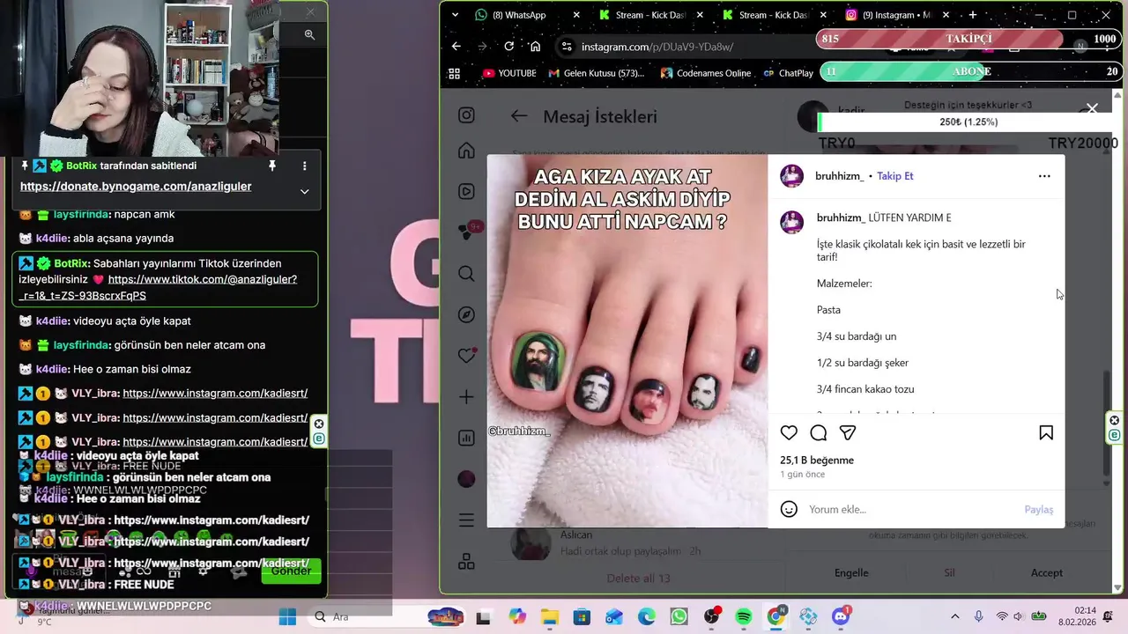The width and height of the screenshot is (1128, 634).
Task: Open Instagram notifications heart in sidebar
Action: [x=466, y=356]
